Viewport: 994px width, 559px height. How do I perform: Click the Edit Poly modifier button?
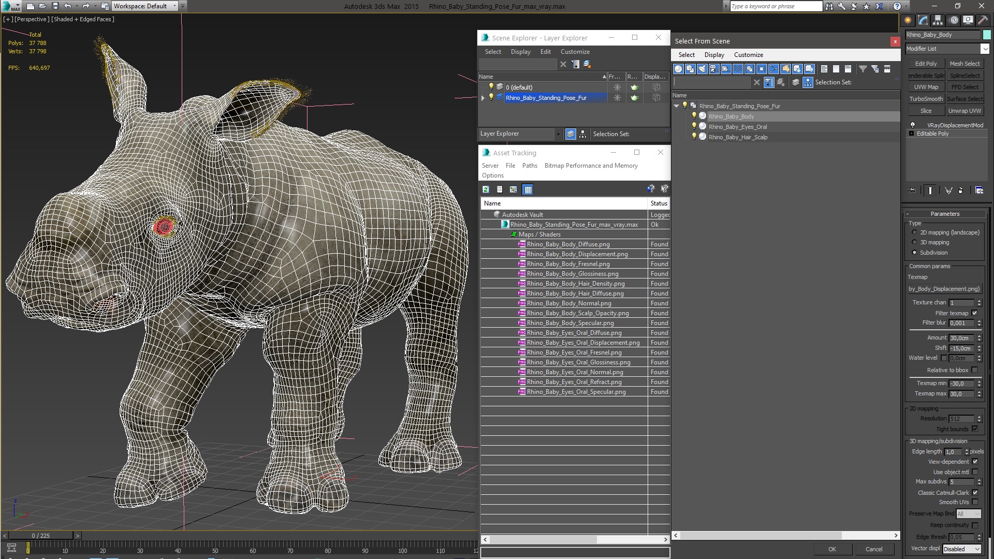tap(926, 64)
